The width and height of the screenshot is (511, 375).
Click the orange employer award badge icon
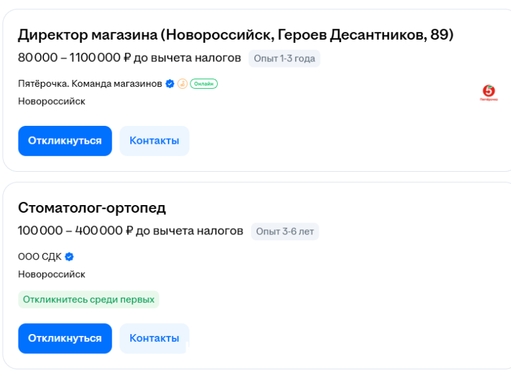click(x=182, y=84)
